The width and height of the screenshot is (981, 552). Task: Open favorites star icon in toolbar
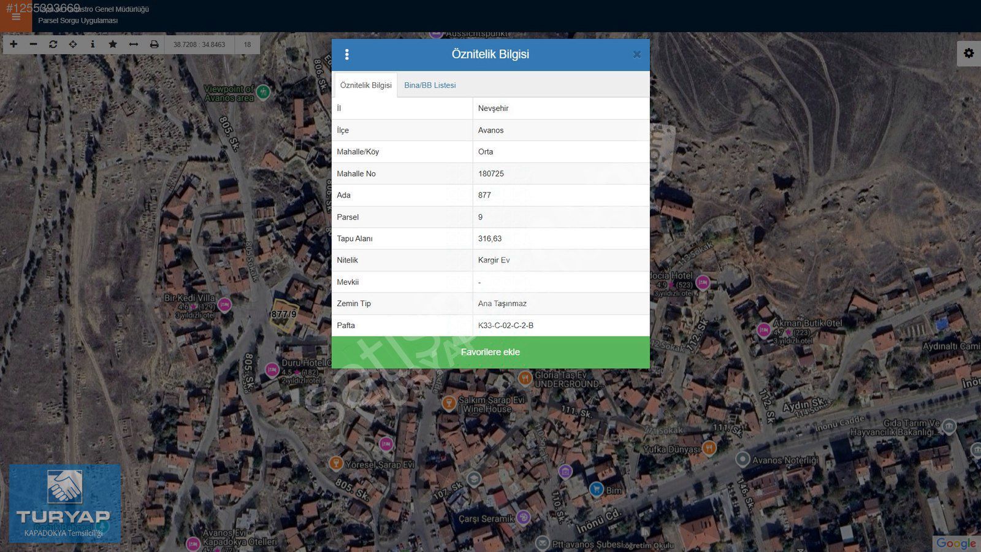pyautogui.click(x=113, y=44)
